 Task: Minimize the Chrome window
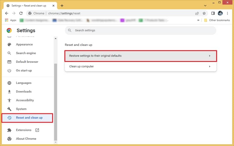(214, 3)
